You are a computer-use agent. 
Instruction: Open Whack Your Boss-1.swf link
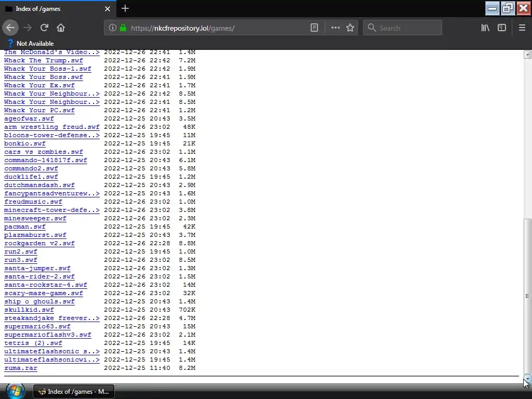click(x=47, y=69)
